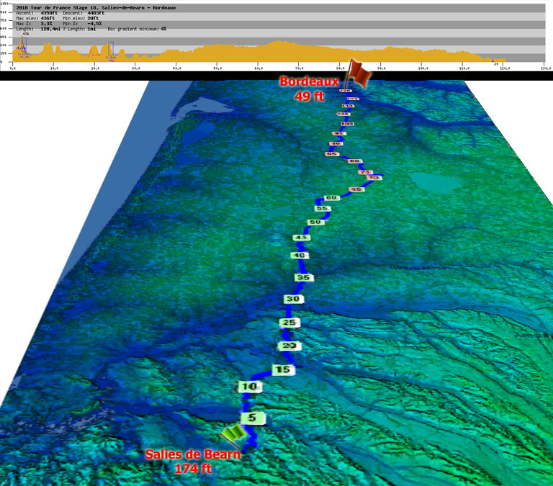
Task: Select the mile 35 route marker
Action: point(304,278)
